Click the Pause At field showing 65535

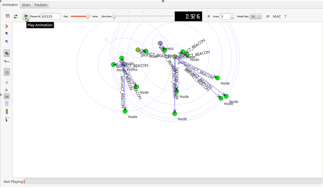(x=51, y=16)
